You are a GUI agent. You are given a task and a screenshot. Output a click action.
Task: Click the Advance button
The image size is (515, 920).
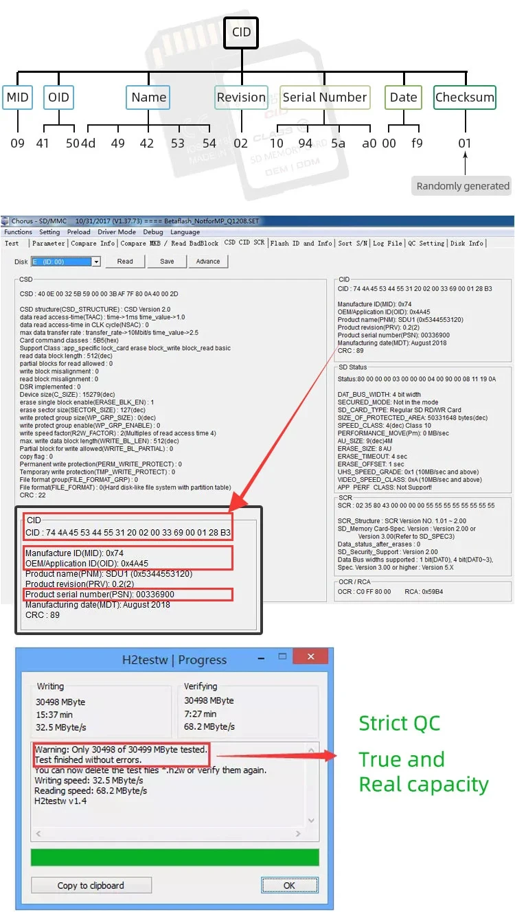point(208,262)
